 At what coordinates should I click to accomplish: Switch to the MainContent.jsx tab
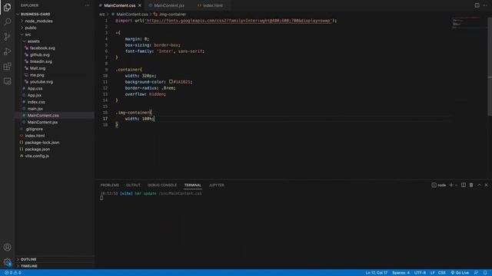[168, 5]
